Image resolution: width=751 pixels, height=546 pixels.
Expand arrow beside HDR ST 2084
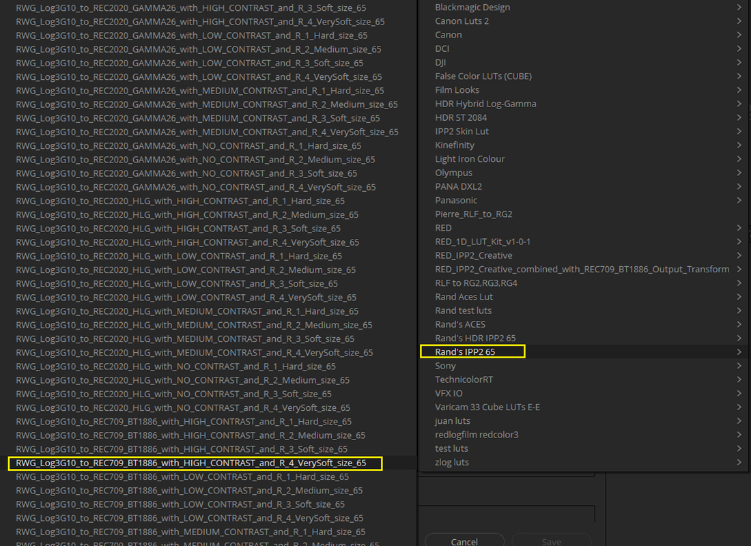(739, 117)
